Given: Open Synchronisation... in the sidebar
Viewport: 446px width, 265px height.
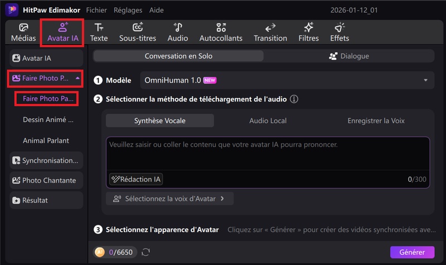Looking at the screenshot, I should pos(46,161).
